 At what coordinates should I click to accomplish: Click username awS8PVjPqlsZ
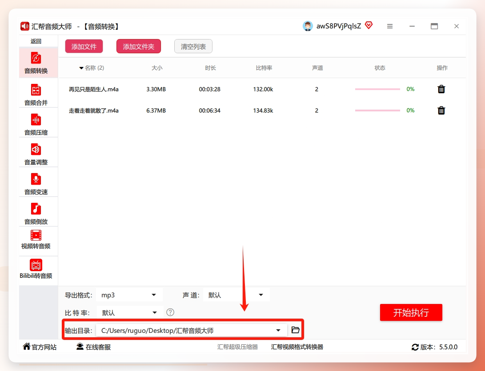(339, 26)
